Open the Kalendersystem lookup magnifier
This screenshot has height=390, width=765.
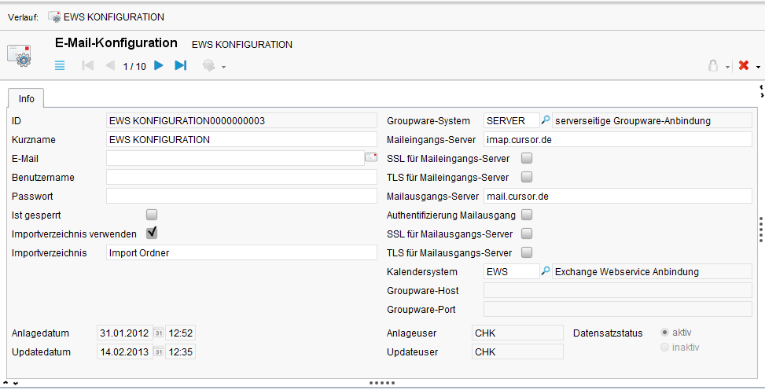[546, 271]
